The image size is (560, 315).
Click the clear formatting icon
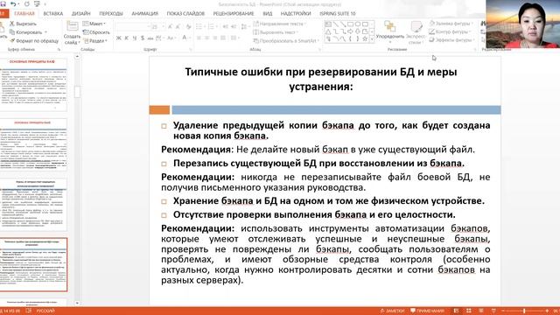[189, 27]
